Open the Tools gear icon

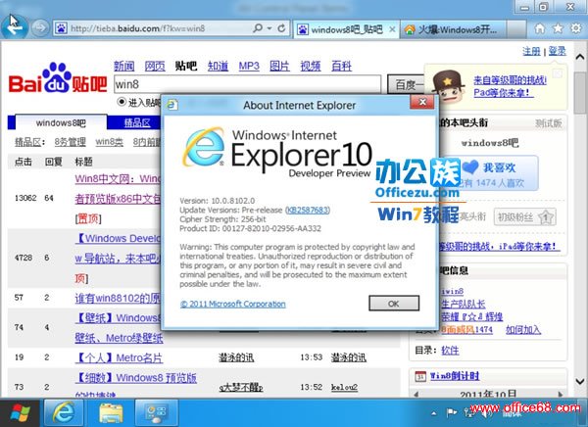click(576, 28)
